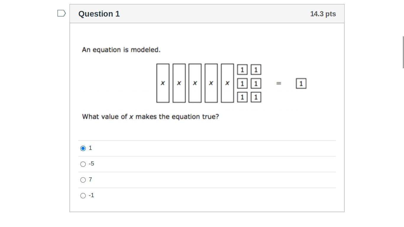Image resolution: width=404 pixels, height=227 pixels.
Task: Click the rightmost x tile in the model
Action: (x=227, y=83)
